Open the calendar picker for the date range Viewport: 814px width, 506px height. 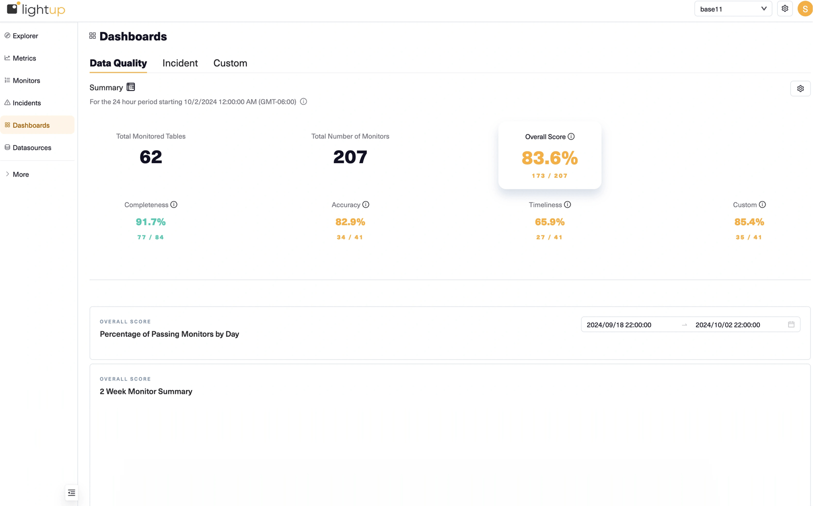[x=791, y=324]
